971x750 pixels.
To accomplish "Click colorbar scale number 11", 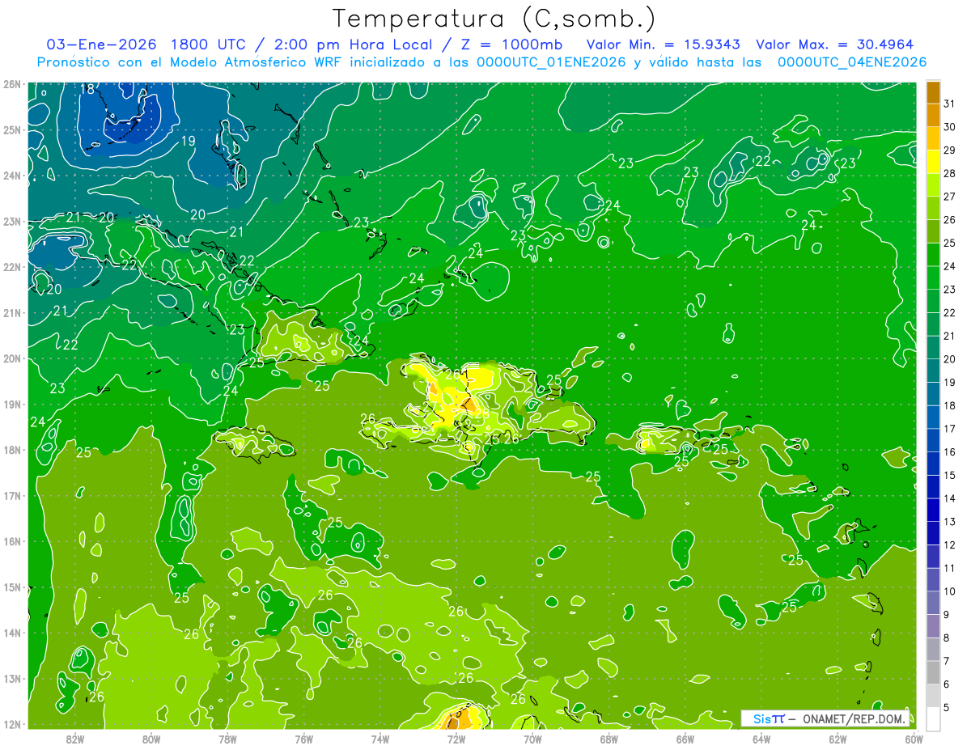I will 950,568.
